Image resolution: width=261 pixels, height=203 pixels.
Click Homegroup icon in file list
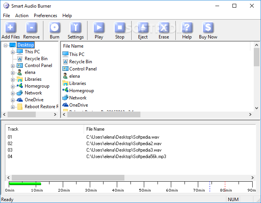[65, 90]
